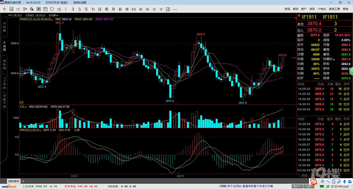Viewport: 353px width, 189px height.
Task: Click the green round edge button
Action: click(x=352, y=71)
